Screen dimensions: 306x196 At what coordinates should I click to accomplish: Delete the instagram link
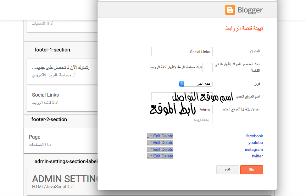167,149
